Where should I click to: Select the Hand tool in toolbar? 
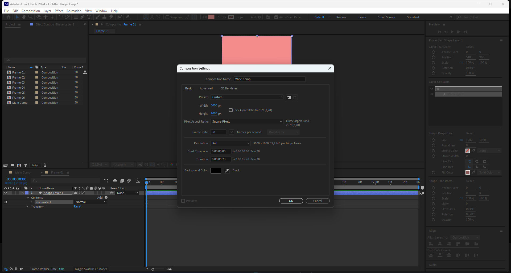tap(24, 17)
